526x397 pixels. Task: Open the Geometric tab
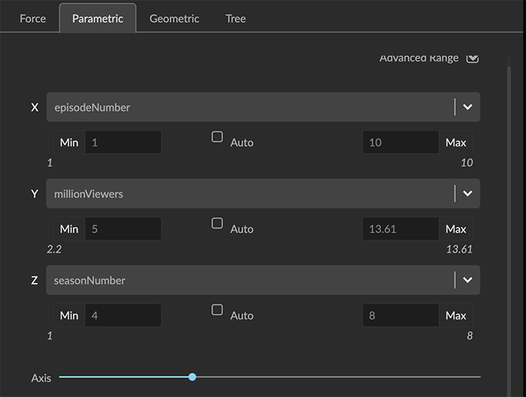click(174, 18)
